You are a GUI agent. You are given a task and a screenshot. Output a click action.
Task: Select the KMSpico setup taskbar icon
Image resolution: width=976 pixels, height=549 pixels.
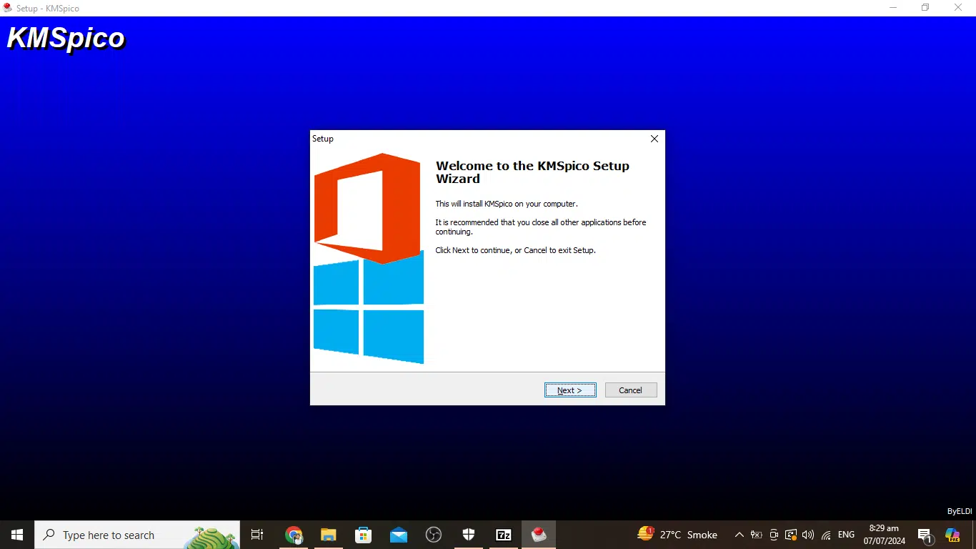tap(539, 535)
